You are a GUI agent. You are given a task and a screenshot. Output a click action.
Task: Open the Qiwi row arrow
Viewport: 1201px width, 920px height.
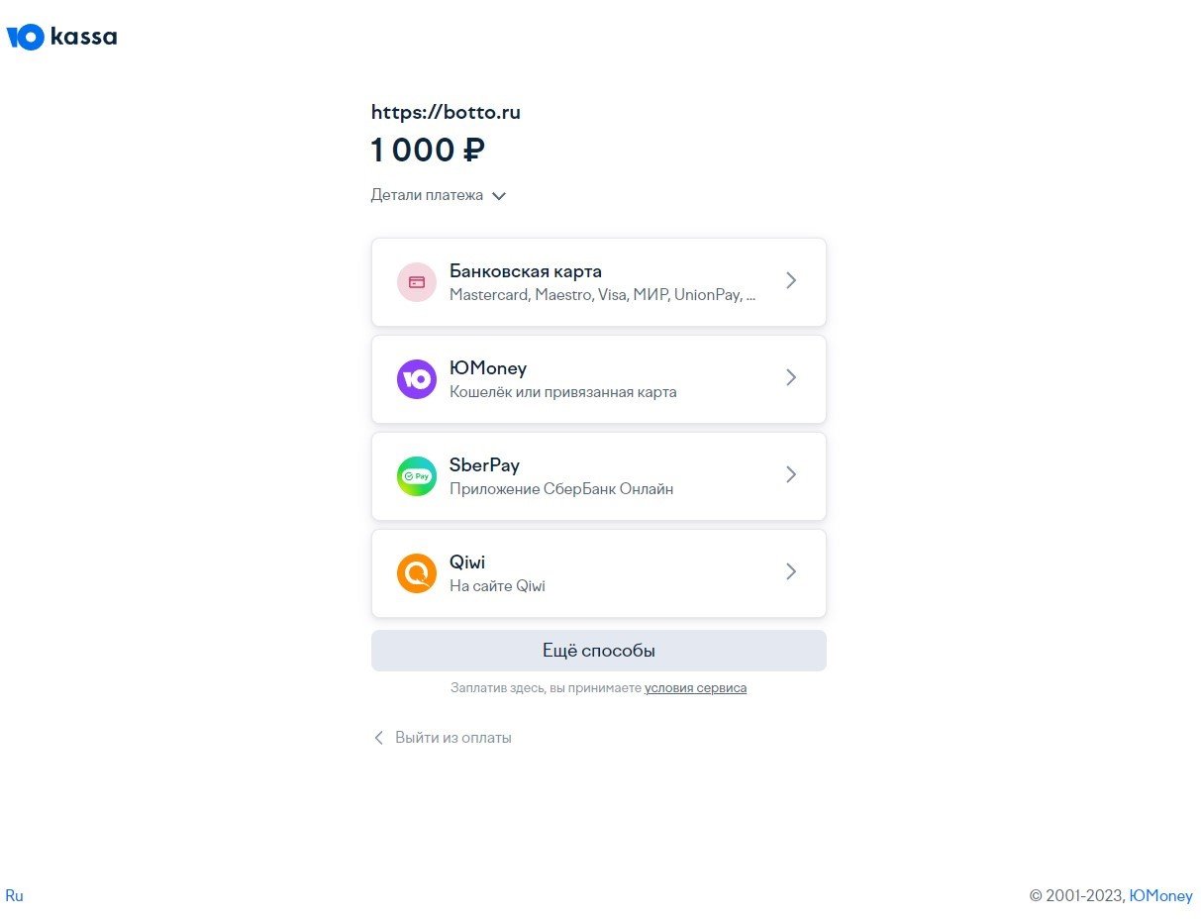[x=790, y=572]
